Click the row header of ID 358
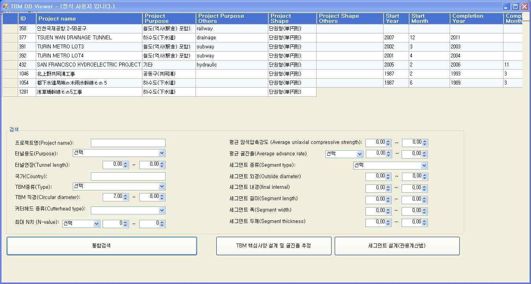The image size is (531, 284). (x=10, y=29)
